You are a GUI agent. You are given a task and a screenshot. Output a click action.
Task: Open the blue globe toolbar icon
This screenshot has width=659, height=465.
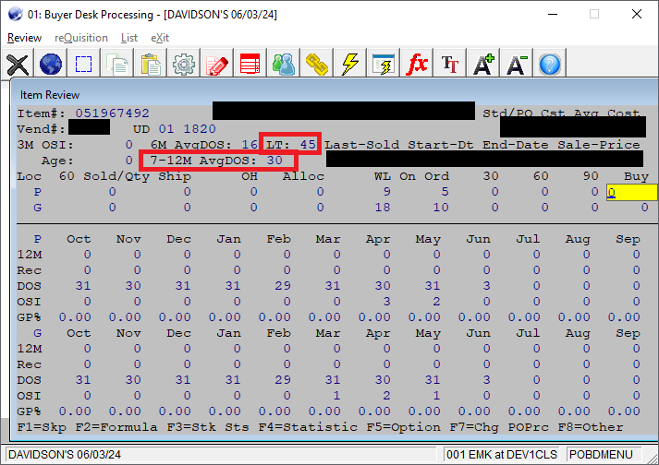[51, 64]
